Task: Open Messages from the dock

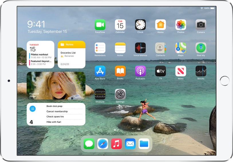Action: (89, 144)
